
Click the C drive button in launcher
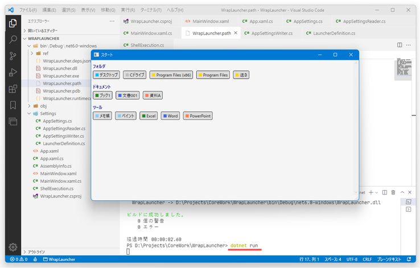(x=135, y=75)
